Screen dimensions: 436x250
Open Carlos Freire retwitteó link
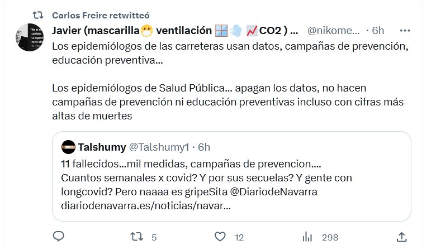[x=101, y=15]
